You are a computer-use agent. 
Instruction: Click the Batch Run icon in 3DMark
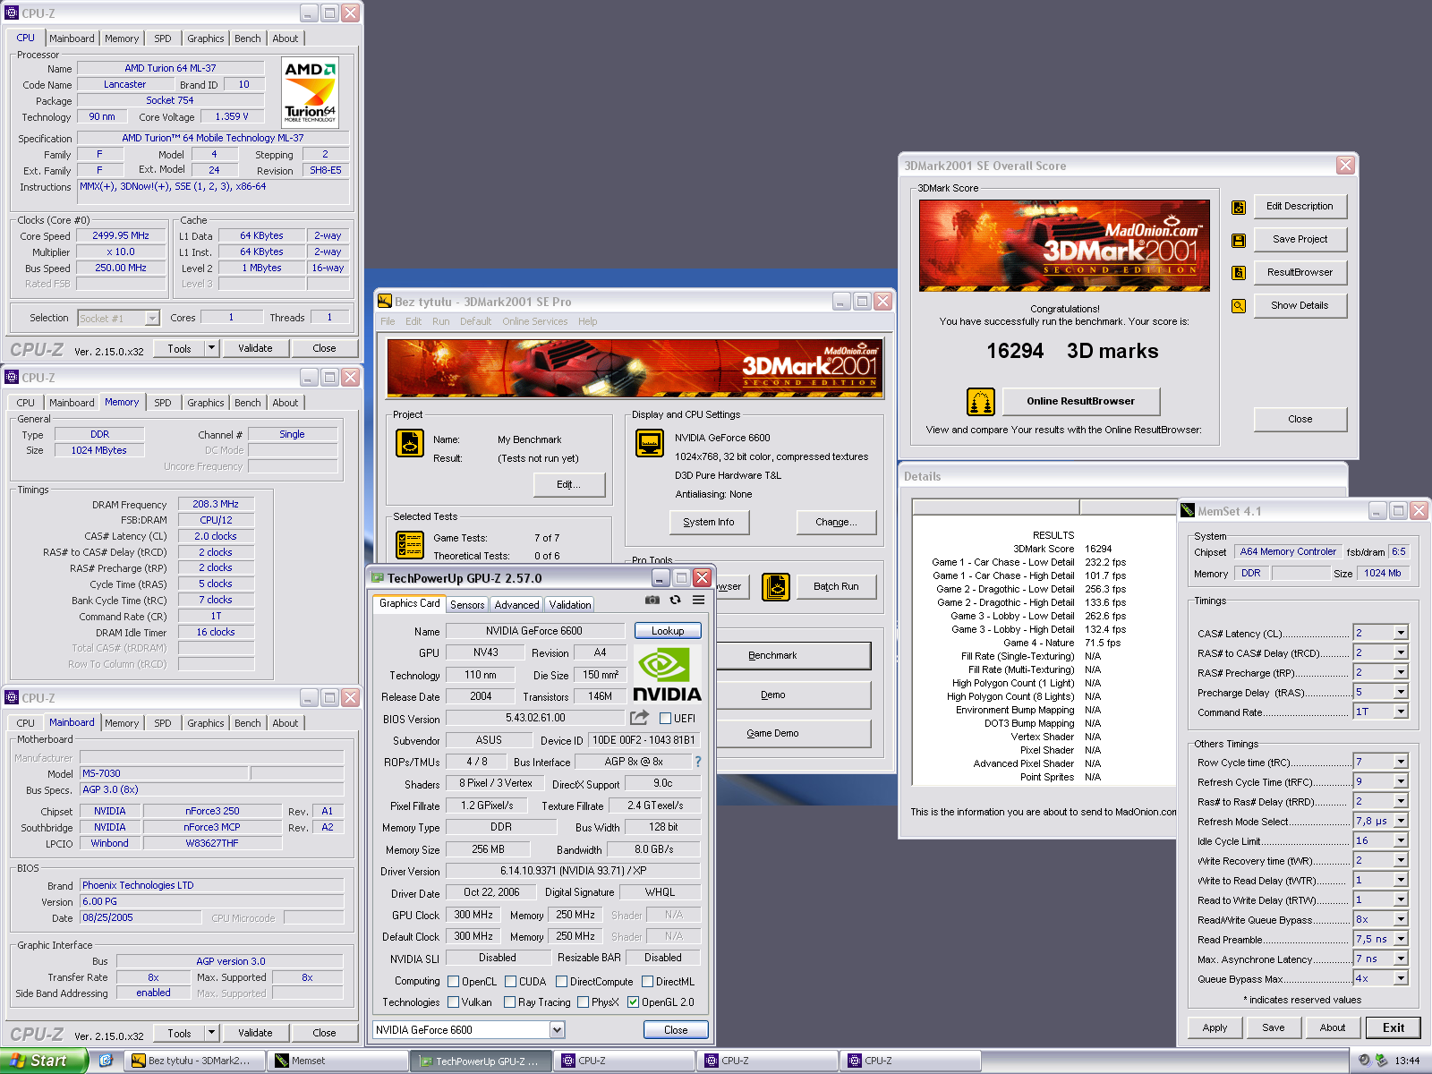pyautogui.click(x=776, y=587)
